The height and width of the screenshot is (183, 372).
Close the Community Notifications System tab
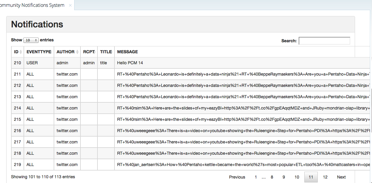tap(70, 5)
